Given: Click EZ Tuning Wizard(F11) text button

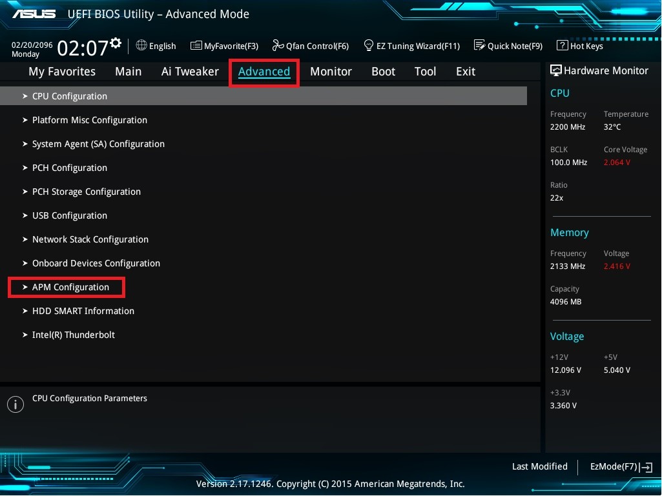Looking at the screenshot, I should coord(418,46).
